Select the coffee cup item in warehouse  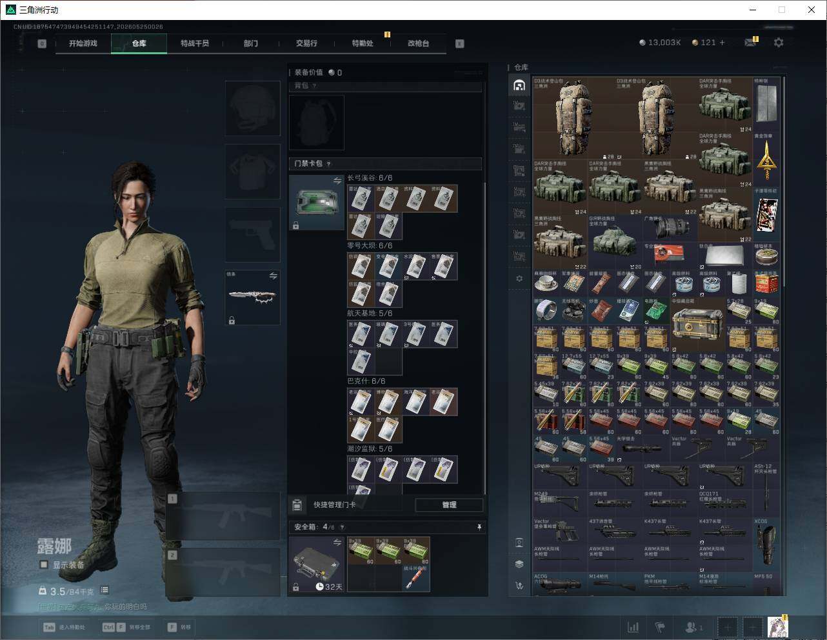click(546, 283)
